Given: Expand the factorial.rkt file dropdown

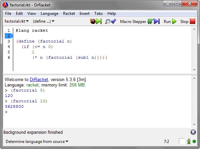Looking at the screenshot, I should click(17, 21).
